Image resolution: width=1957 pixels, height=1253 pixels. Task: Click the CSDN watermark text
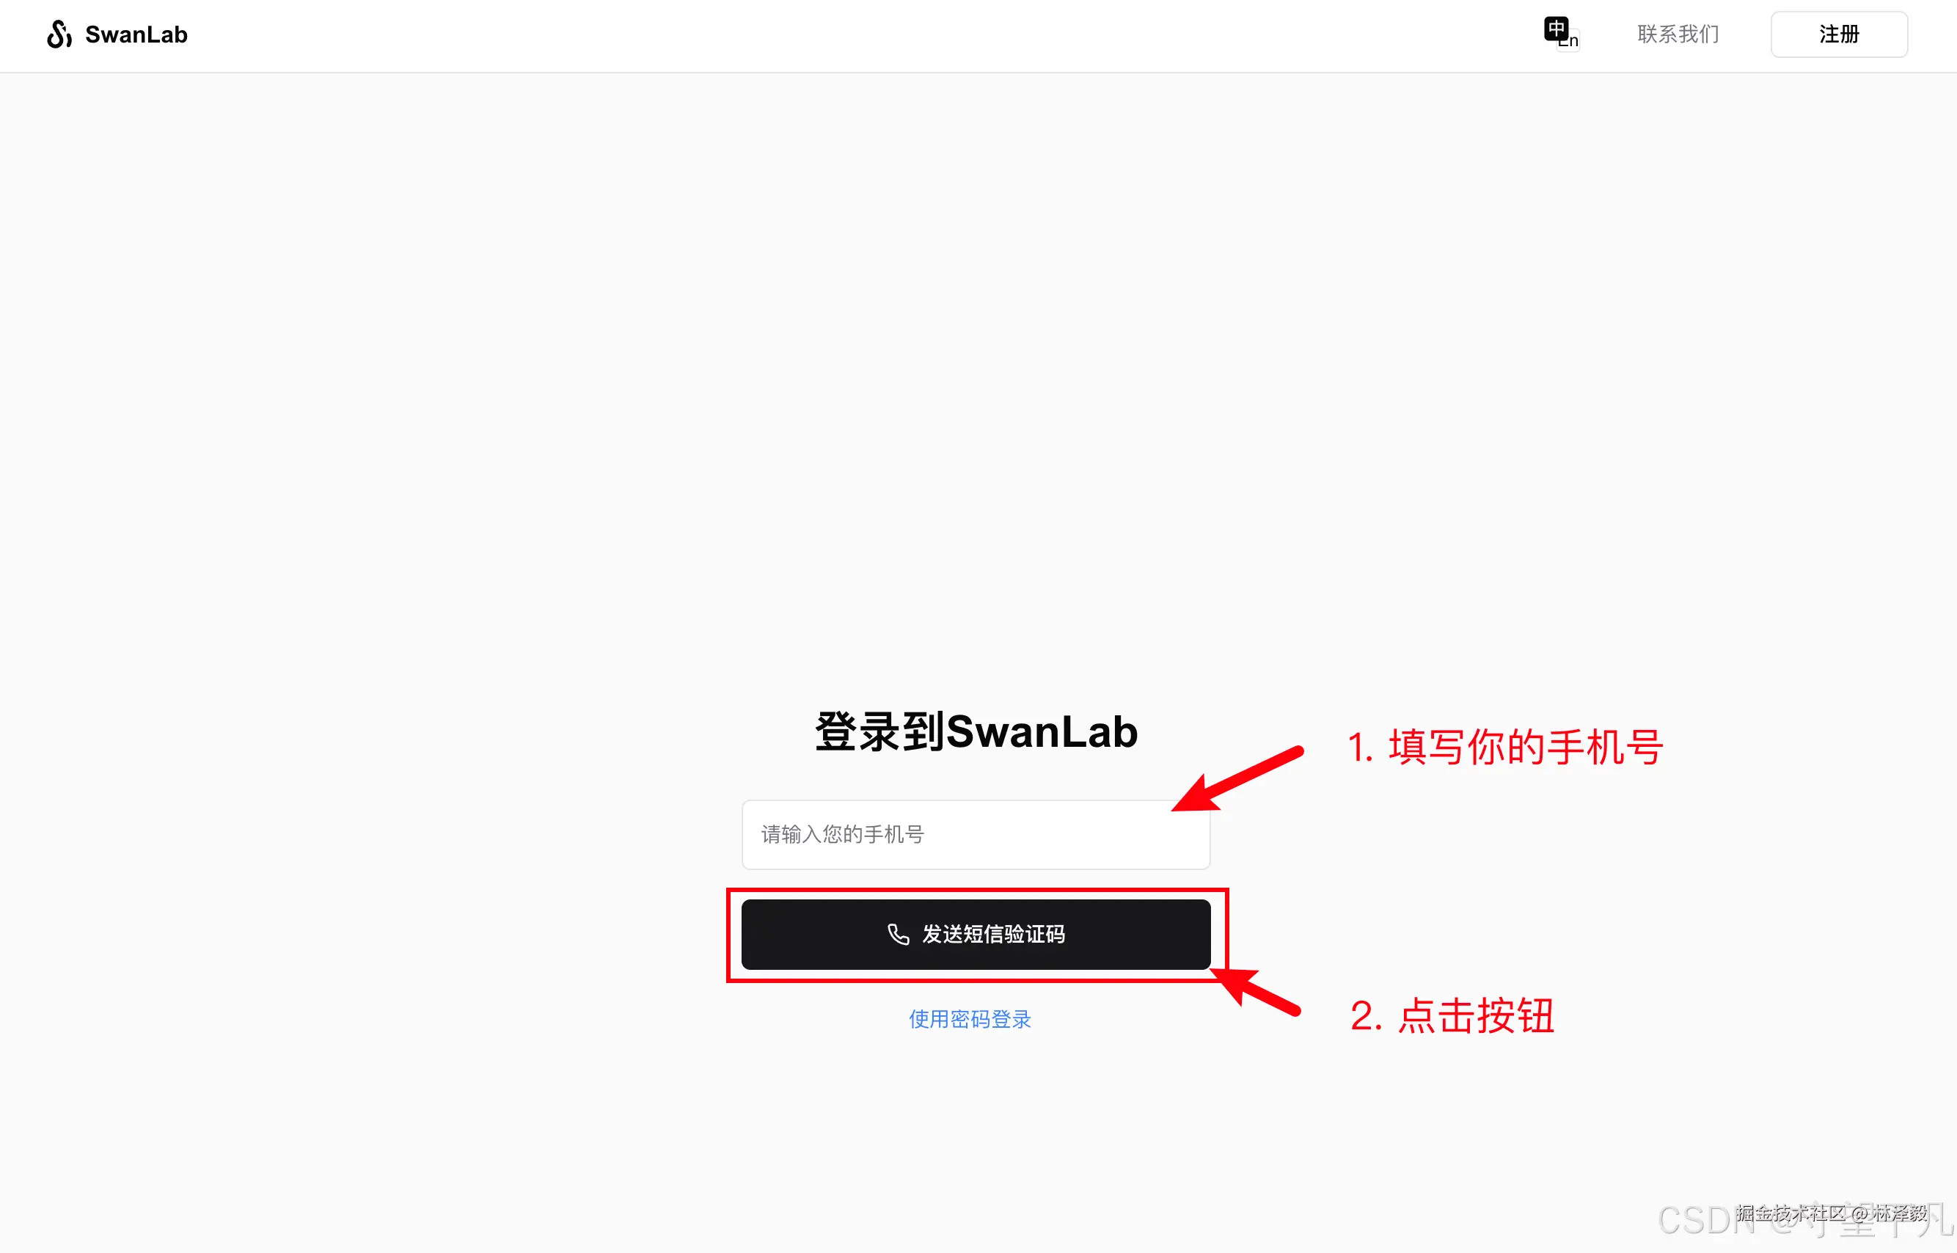click(x=1706, y=1220)
